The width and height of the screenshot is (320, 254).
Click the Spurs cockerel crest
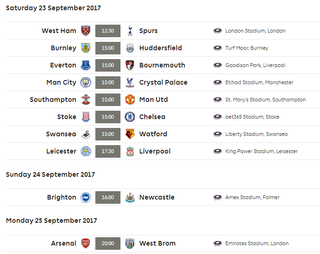[130, 31]
